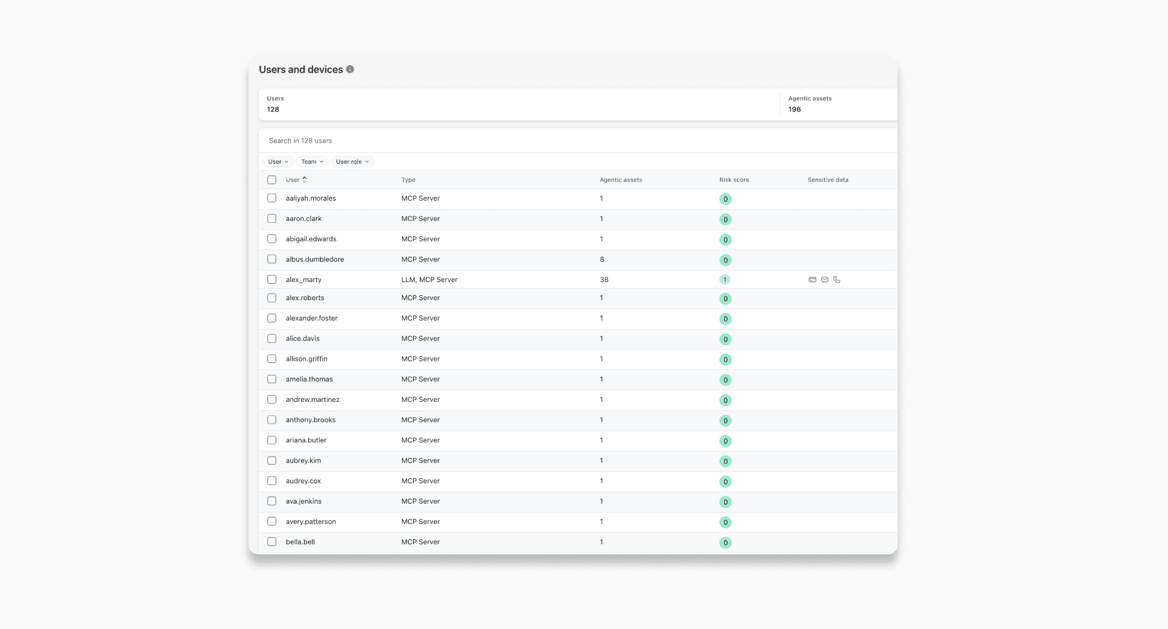
Task: Click the avery.patterson username
Action: pos(311,521)
